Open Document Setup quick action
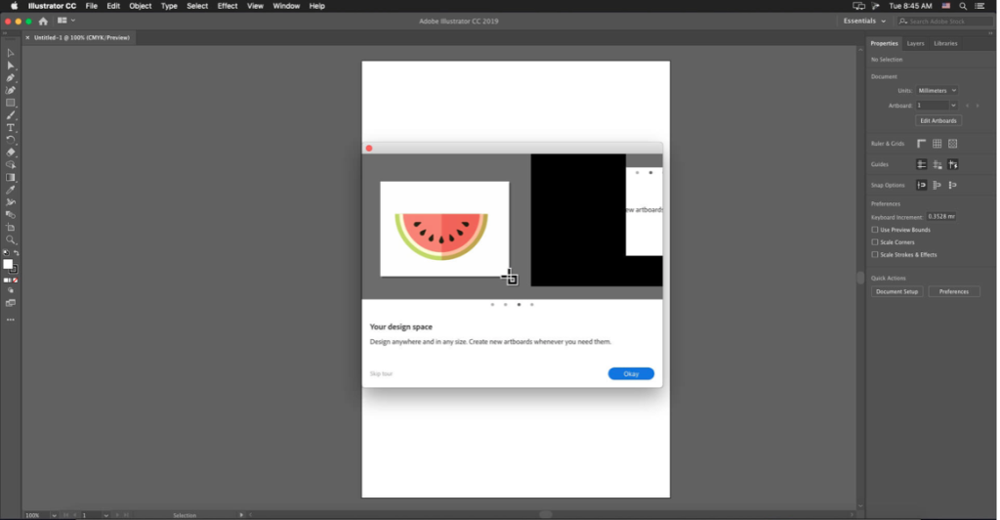Viewport: 1000px width, 520px height. click(x=896, y=291)
